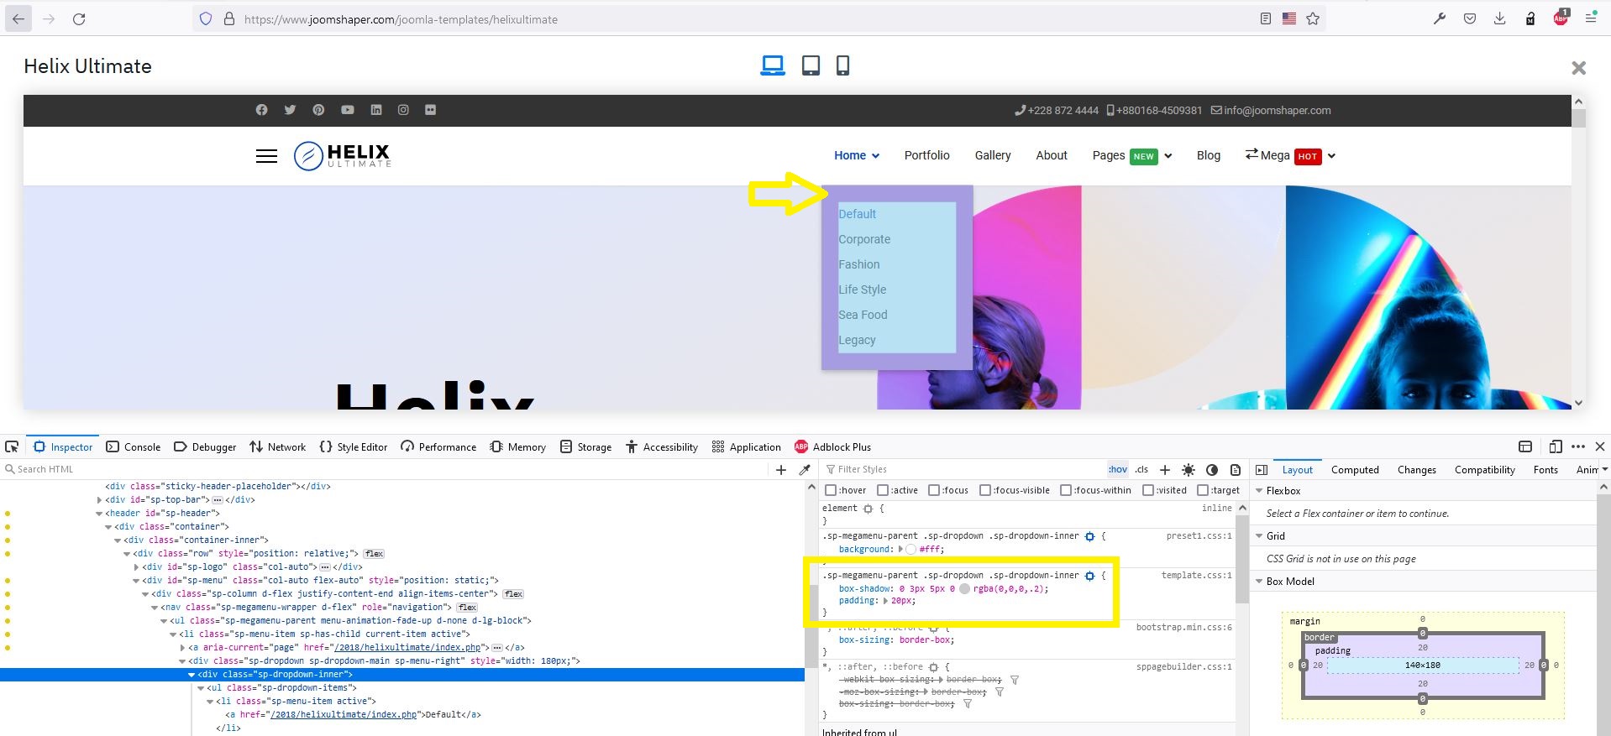Toggle dark color scheme simulation
The image size is (1611, 736).
tap(1211, 470)
